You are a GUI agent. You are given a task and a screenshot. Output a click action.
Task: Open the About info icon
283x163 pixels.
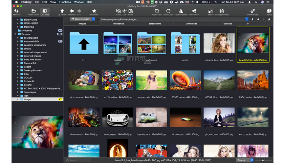point(269,12)
